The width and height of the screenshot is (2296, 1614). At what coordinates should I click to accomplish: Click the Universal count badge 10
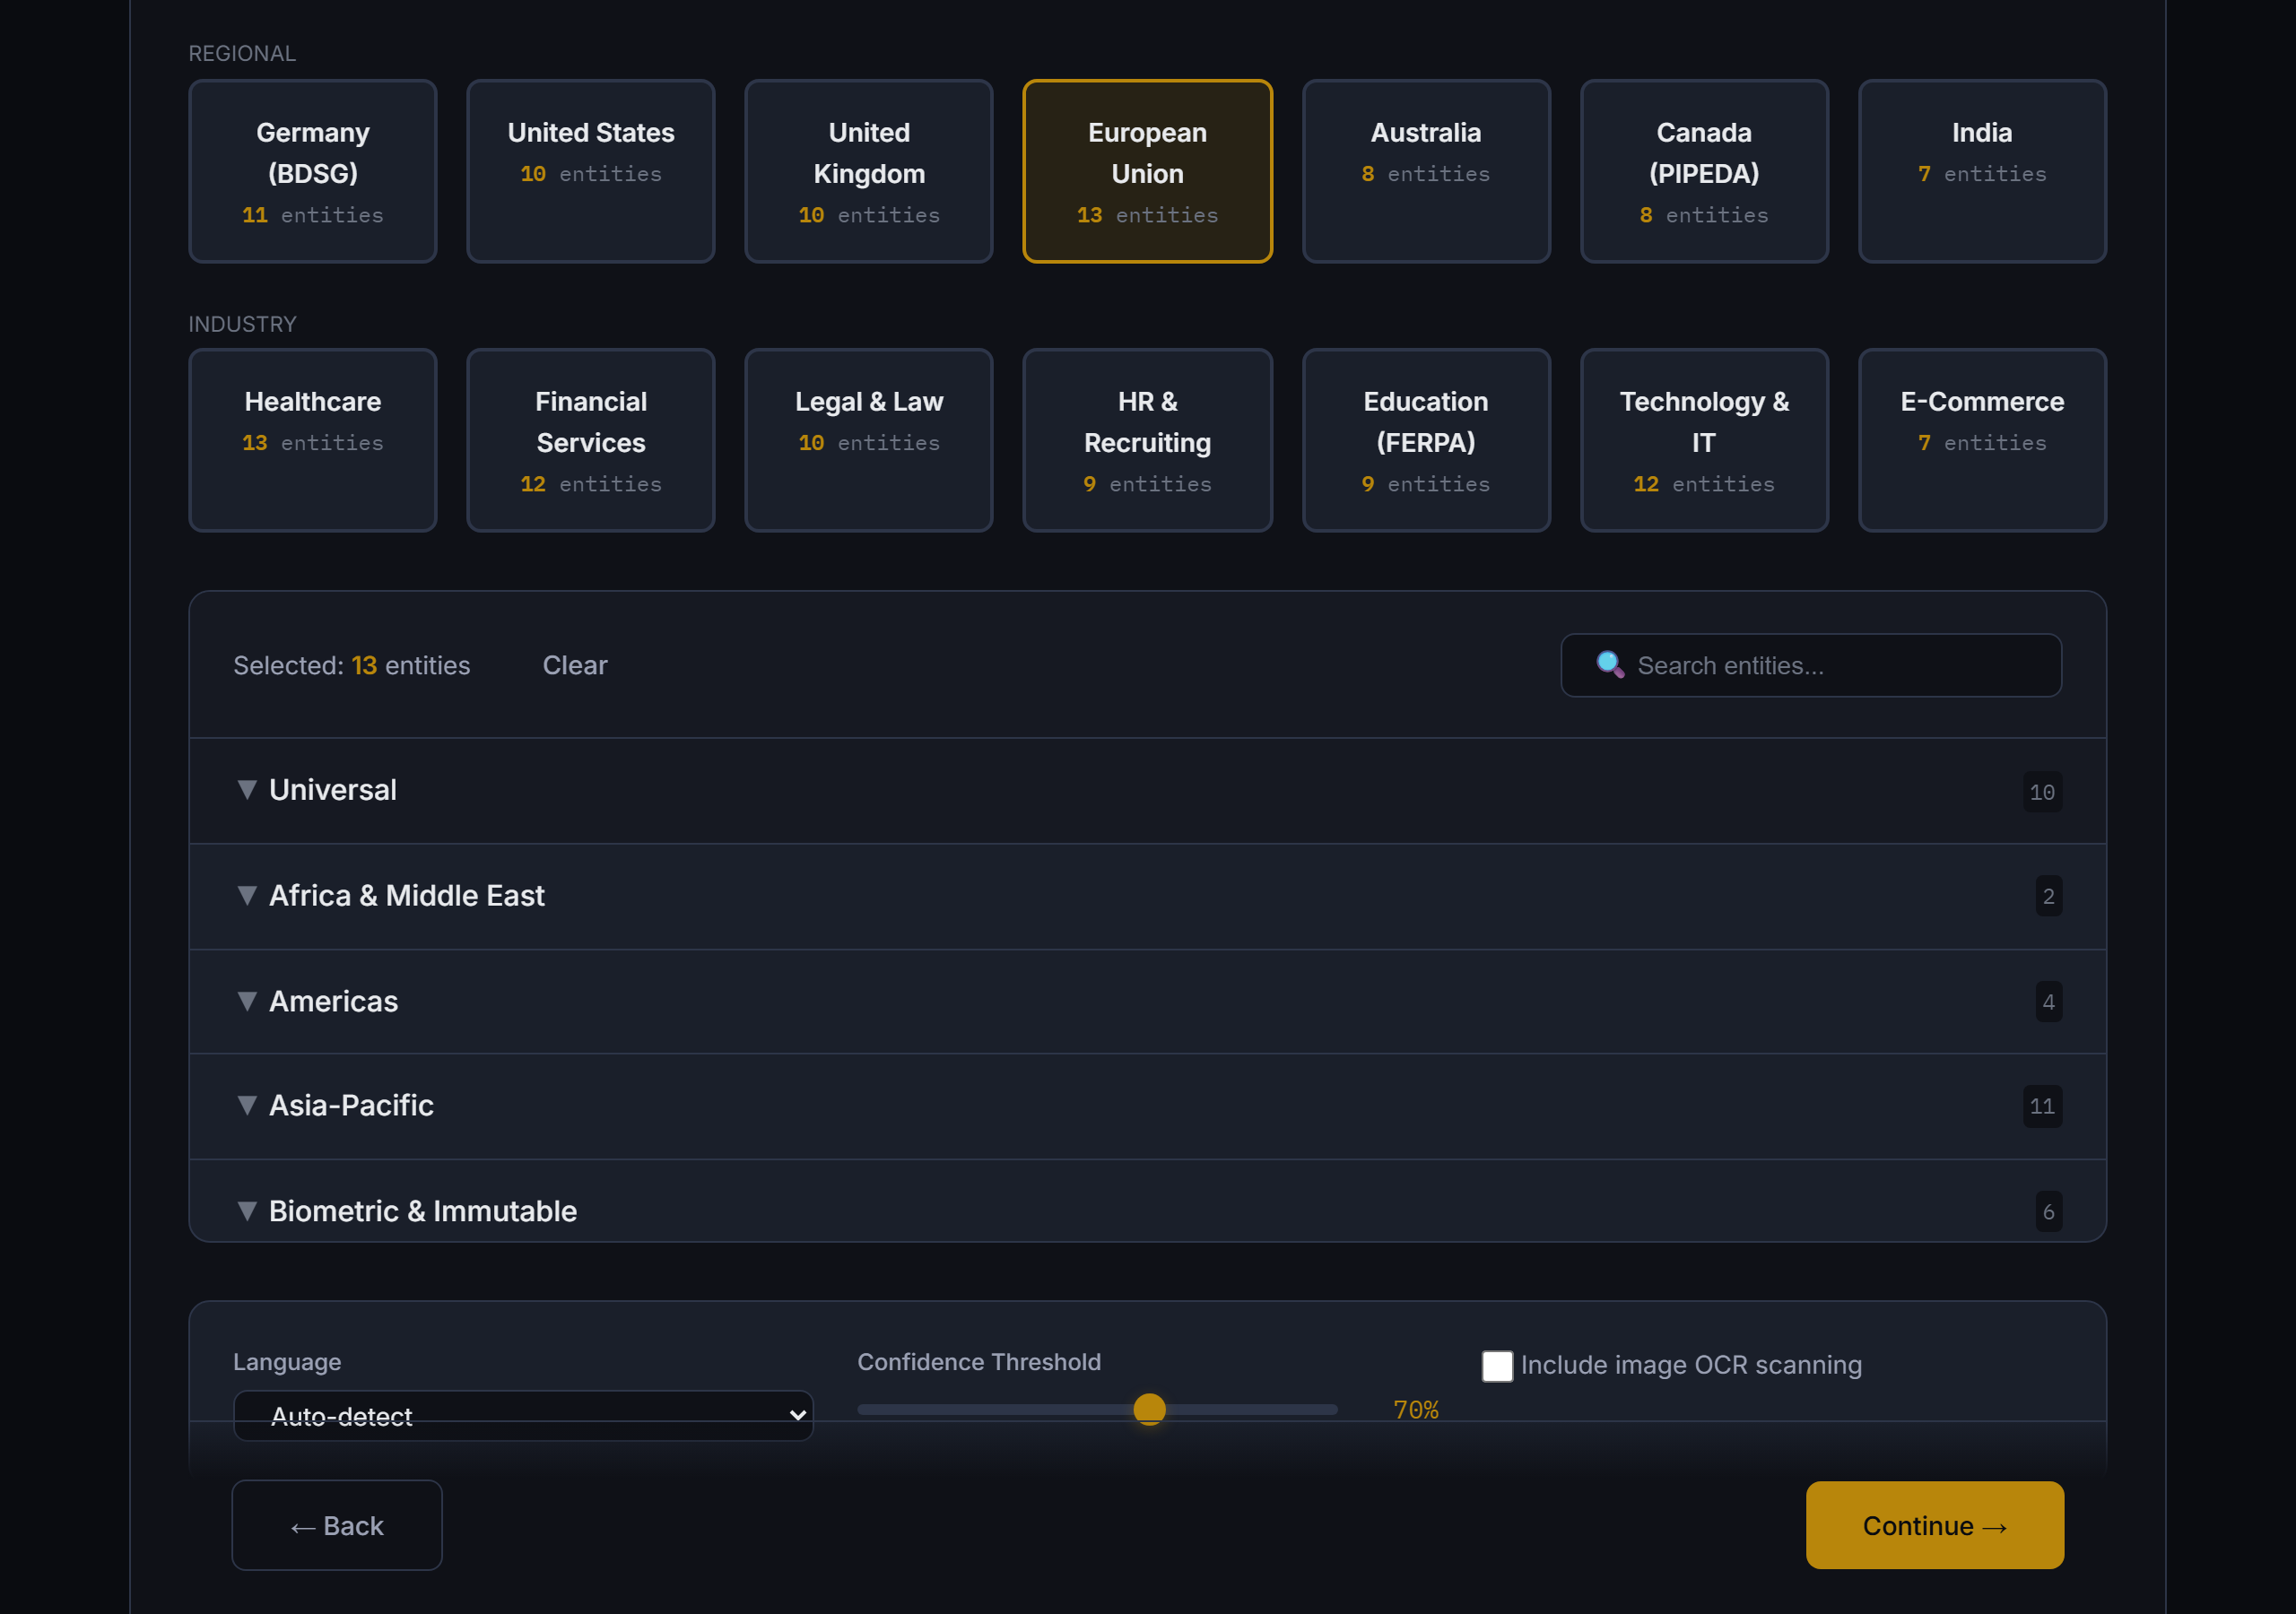coord(2041,792)
